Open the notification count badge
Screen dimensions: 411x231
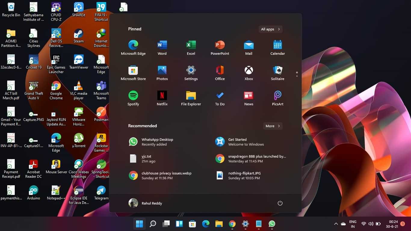click(x=403, y=224)
